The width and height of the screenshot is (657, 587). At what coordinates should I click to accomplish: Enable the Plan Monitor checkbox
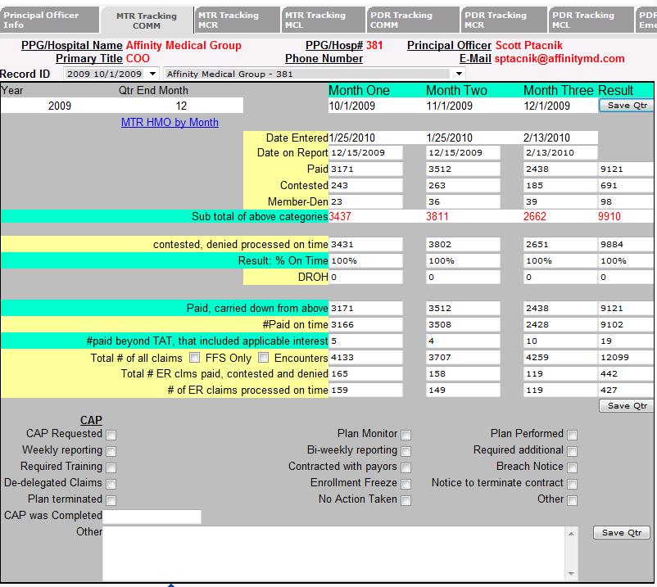pyautogui.click(x=406, y=435)
